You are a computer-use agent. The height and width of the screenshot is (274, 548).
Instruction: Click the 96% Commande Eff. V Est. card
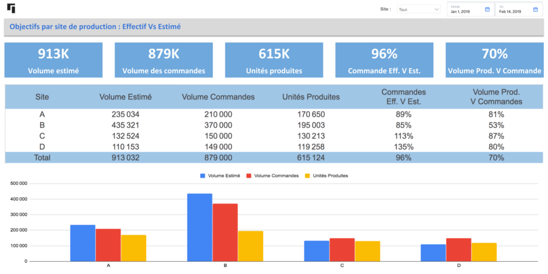384,60
